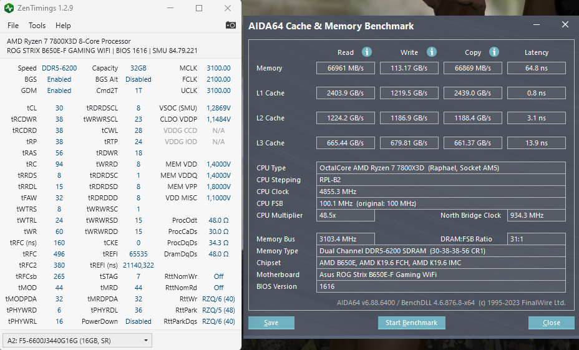Screen dimensions: 579x350
Task: Click the CPU FSB field 100.1 MHz
Action: pos(441,203)
